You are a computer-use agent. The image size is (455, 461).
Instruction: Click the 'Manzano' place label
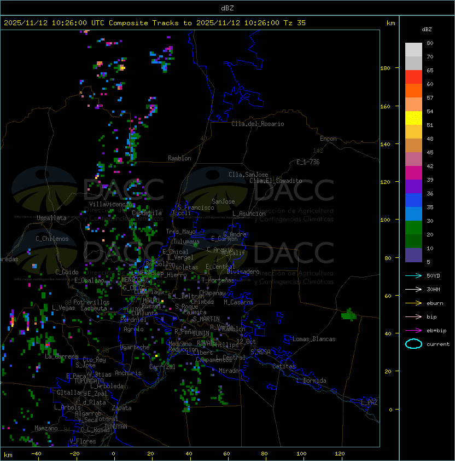point(46,428)
